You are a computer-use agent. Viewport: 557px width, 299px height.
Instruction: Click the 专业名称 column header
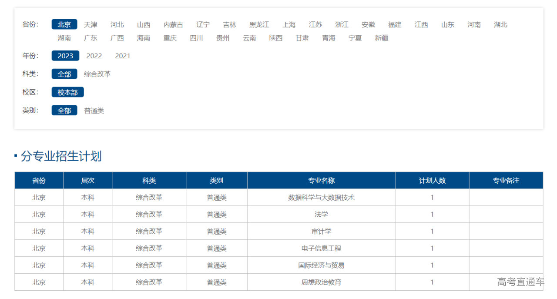click(x=321, y=180)
